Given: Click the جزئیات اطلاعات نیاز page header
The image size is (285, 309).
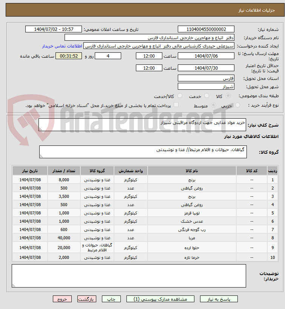Looking at the screenshot, I should pyautogui.click(x=257, y=10).
